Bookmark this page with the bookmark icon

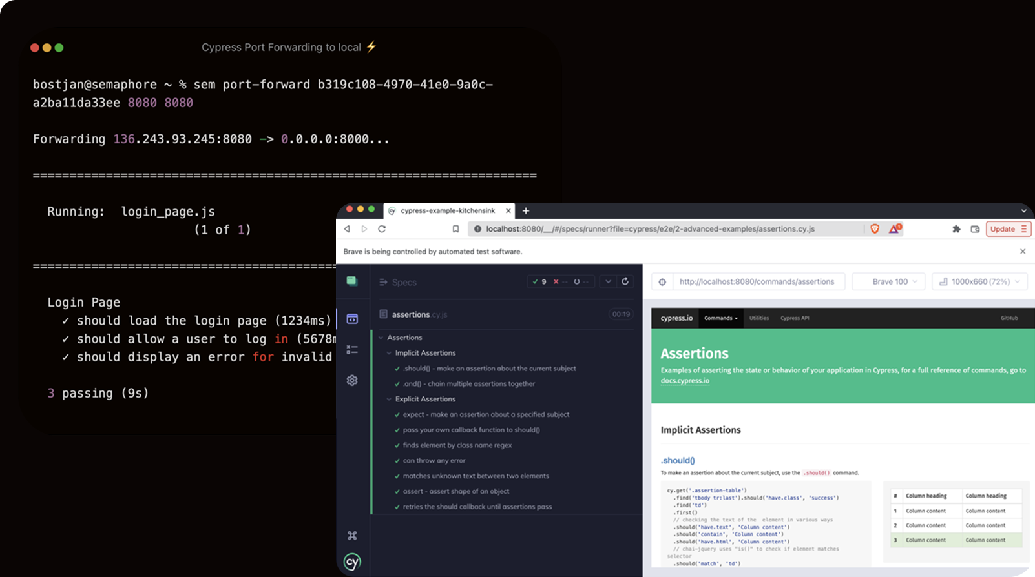(x=455, y=229)
